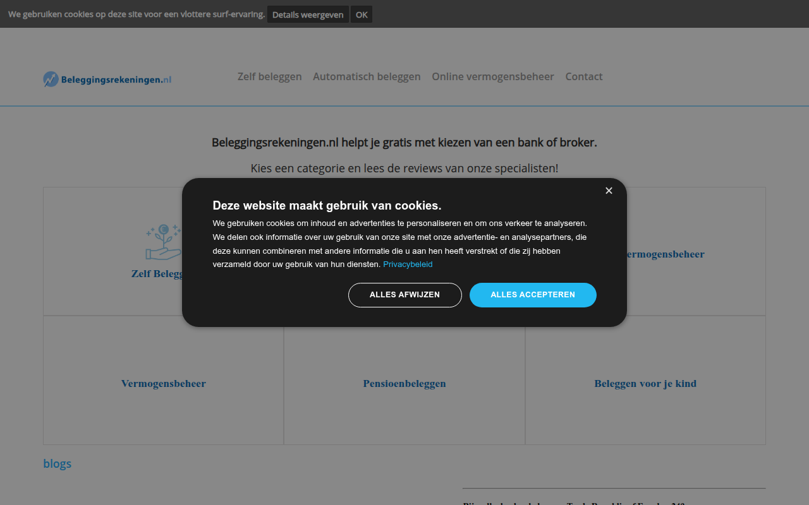Open the Privacybeleid link
The width and height of the screenshot is (809, 505).
pyautogui.click(x=408, y=264)
